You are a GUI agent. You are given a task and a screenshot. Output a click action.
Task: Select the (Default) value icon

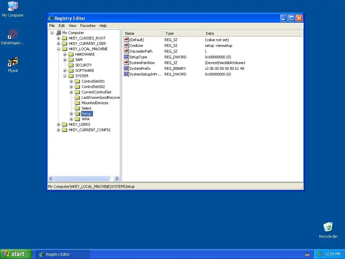pos(126,40)
